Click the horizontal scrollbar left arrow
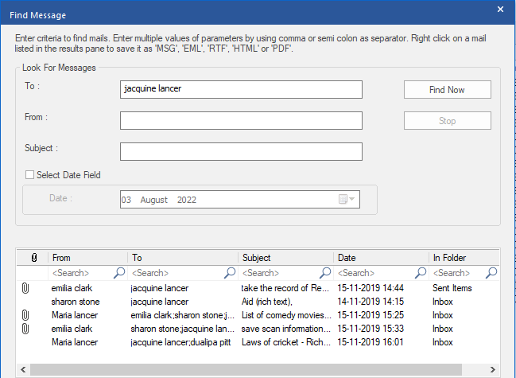516x378 pixels. [x=23, y=369]
